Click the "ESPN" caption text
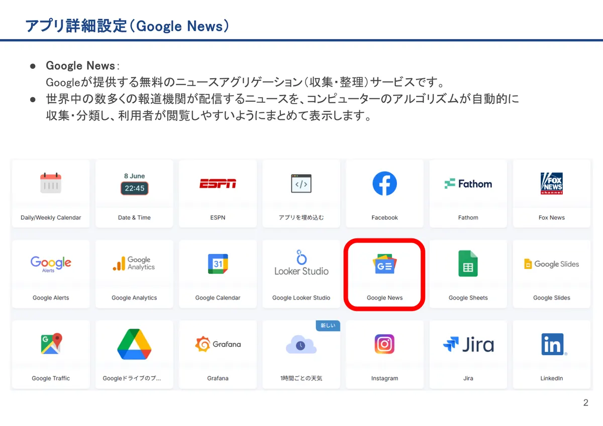This screenshot has height=426, width=603. coord(218,218)
